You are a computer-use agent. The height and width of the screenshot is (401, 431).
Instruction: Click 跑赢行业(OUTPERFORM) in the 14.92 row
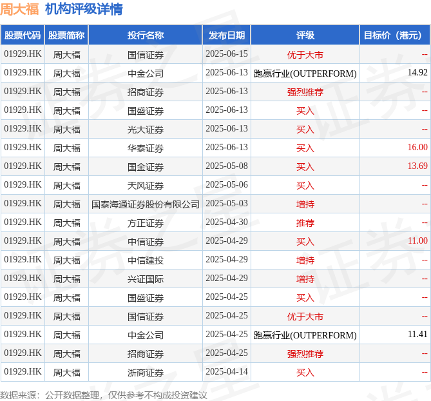305,73
